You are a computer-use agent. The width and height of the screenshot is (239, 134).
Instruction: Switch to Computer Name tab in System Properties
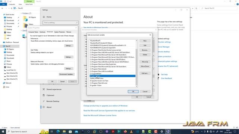(33, 32)
